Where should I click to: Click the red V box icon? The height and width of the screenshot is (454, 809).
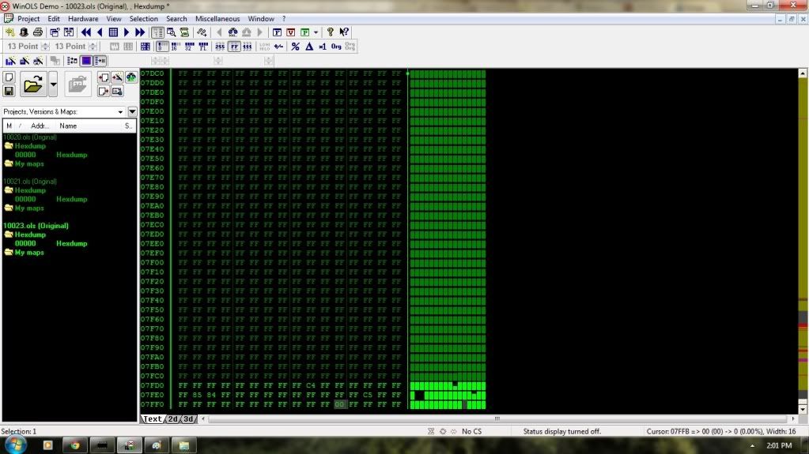click(291, 32)
